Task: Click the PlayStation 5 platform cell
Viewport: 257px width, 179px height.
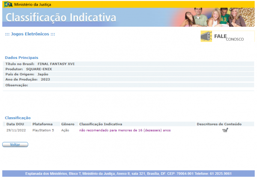Action: pos(43,130)
